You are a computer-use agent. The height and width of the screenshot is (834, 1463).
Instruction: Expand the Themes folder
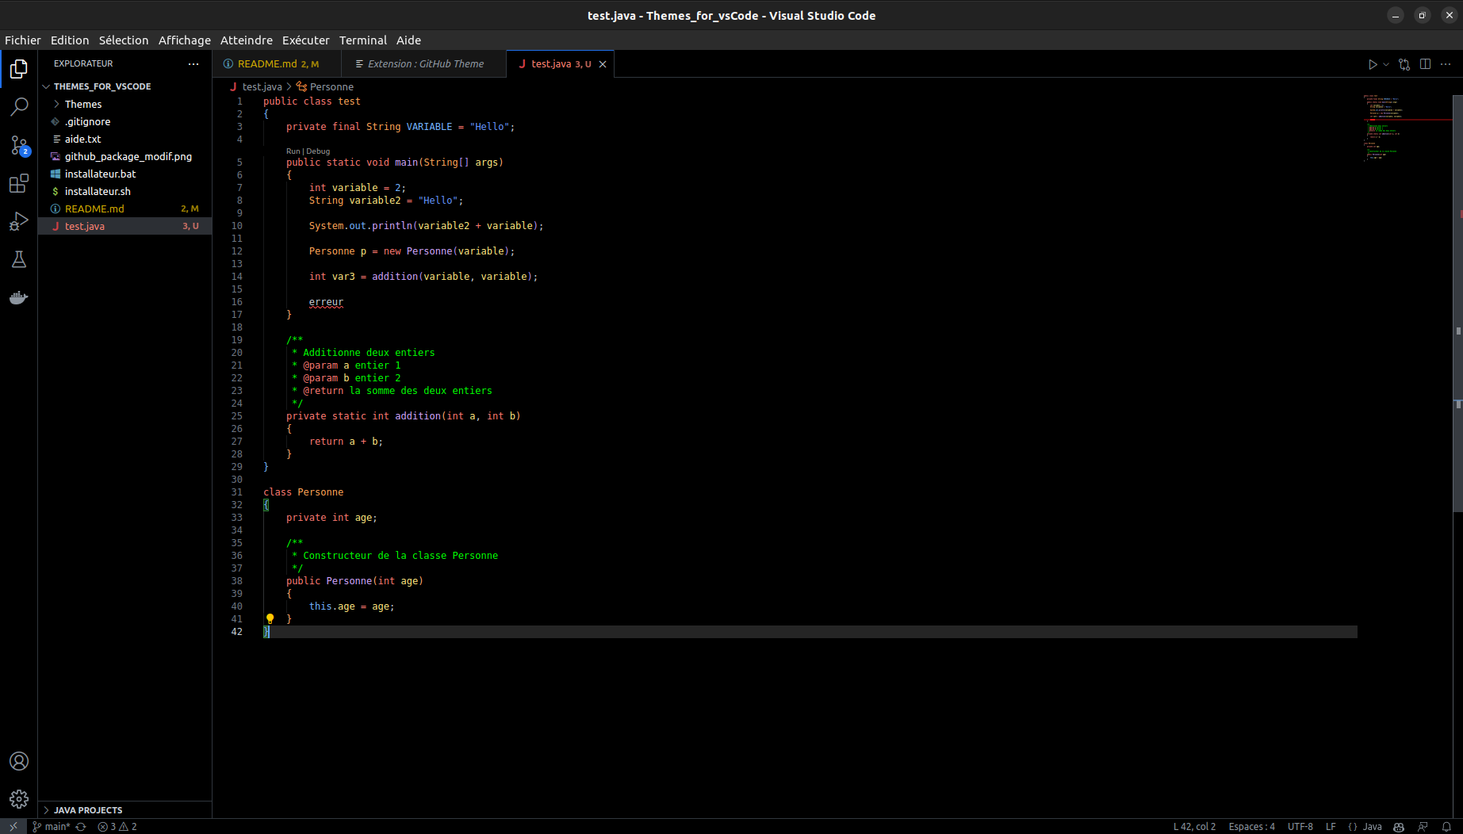83,104
